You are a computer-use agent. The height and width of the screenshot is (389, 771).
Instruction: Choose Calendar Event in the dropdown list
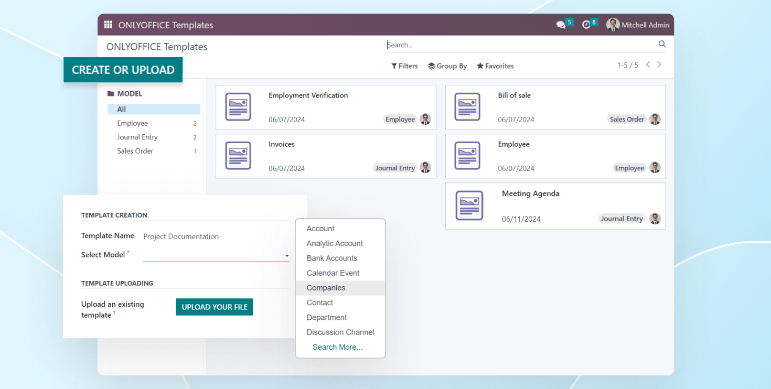click(333, 273)
